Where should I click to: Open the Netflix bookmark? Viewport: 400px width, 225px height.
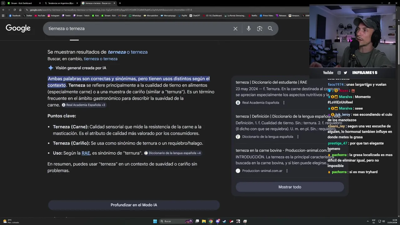[x=253, y=16]
